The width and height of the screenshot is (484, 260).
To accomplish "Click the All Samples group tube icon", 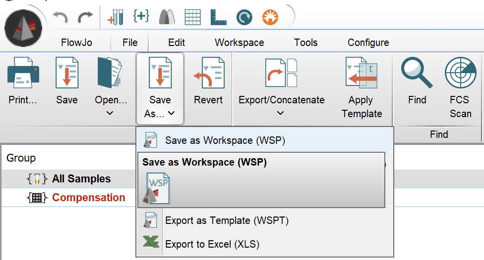I will [x=37, y=179].
